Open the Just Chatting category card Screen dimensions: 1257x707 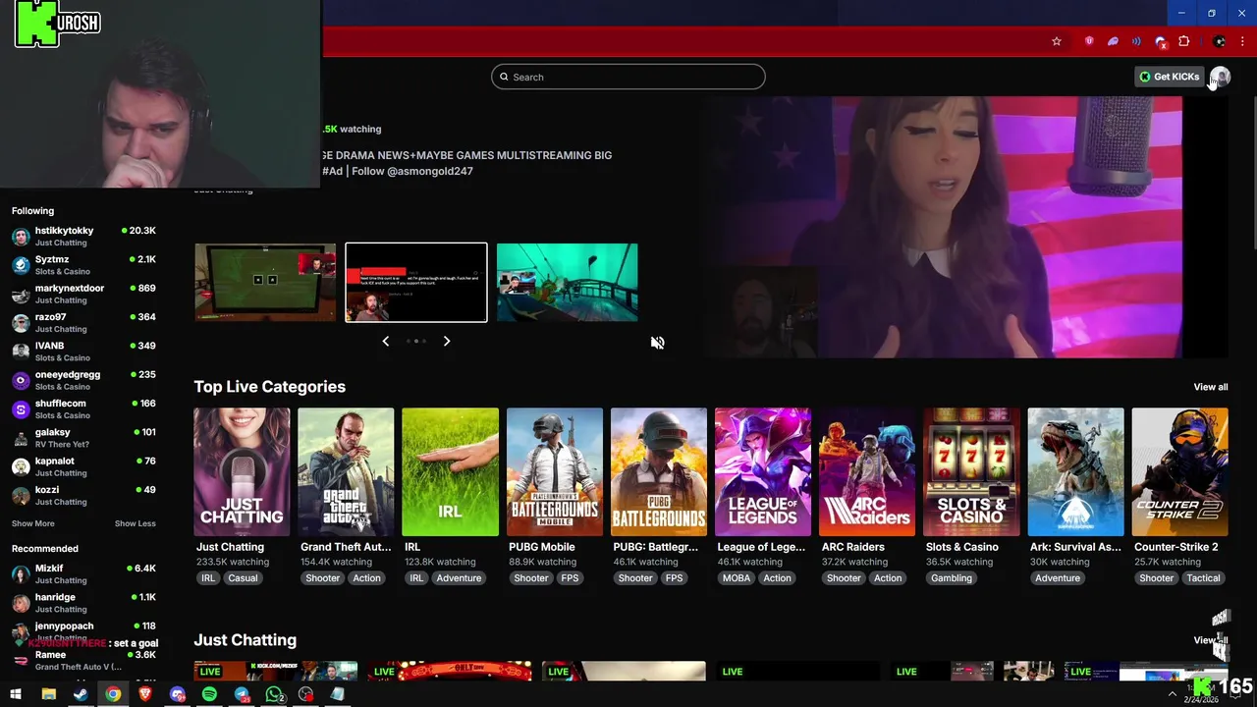pyautogui.click(x=242, y=472)
